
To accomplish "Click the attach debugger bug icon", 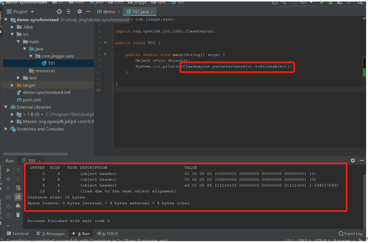I will click(8, 206).
